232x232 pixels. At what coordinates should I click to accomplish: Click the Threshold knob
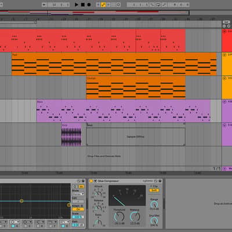pyautogui.click(x=119, y=216)
